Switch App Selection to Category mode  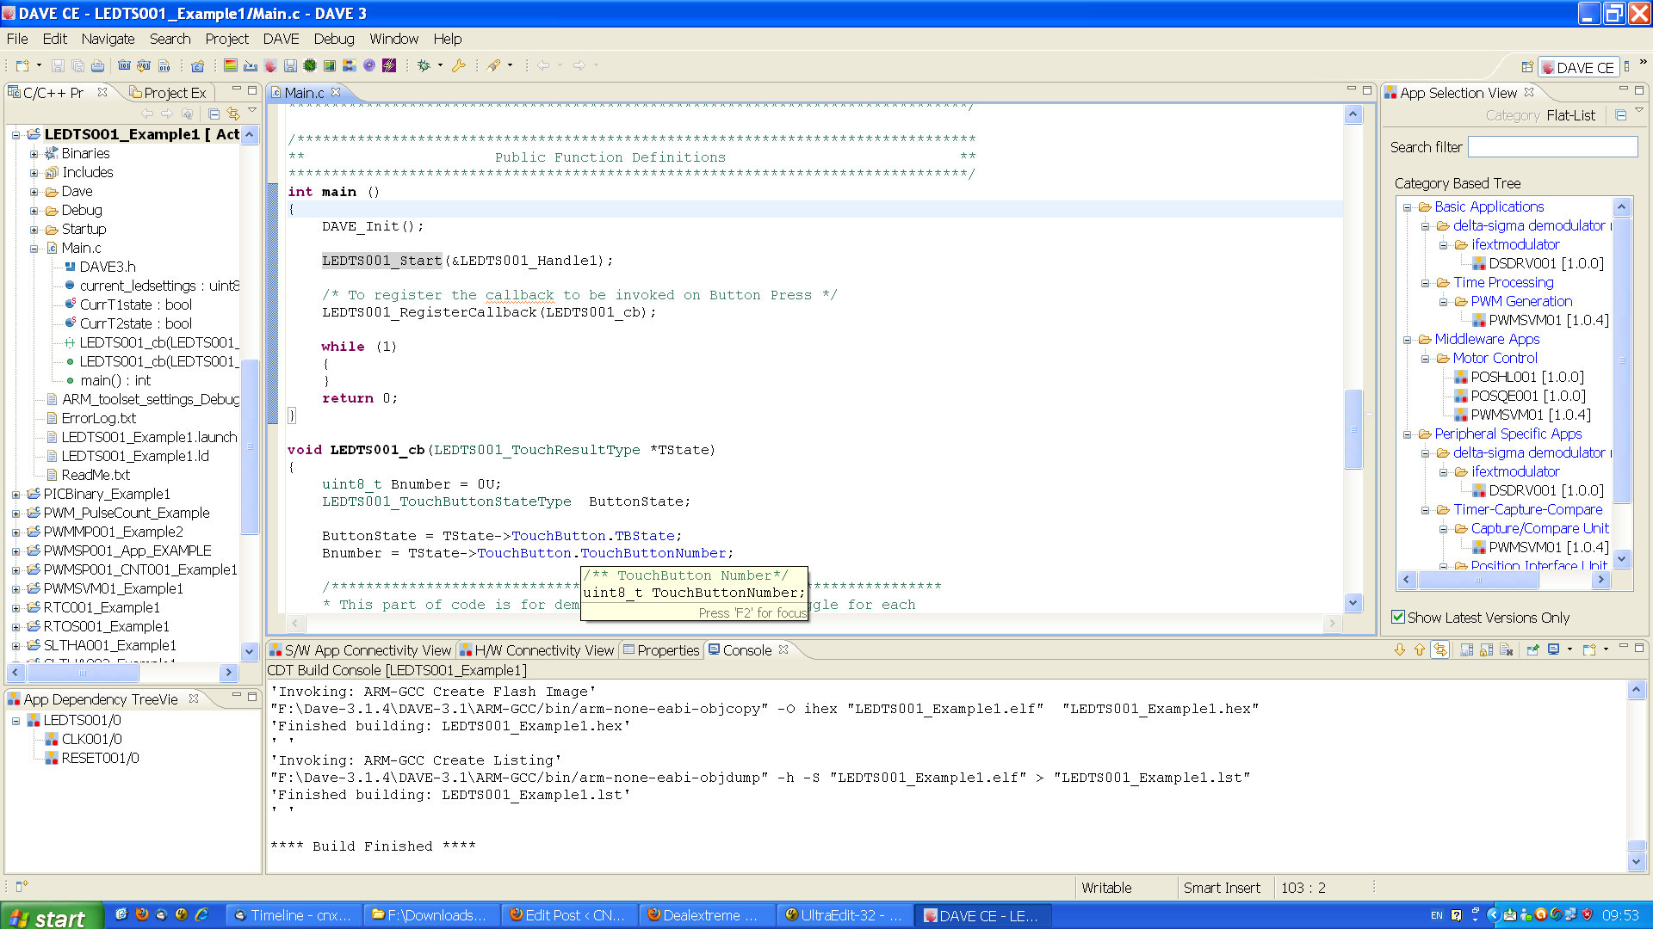[x=1513, y=115]
